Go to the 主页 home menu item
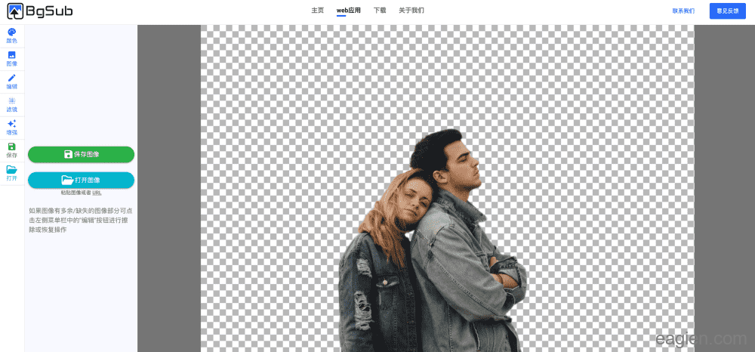 pyautogui.click(x=317, y=11)
